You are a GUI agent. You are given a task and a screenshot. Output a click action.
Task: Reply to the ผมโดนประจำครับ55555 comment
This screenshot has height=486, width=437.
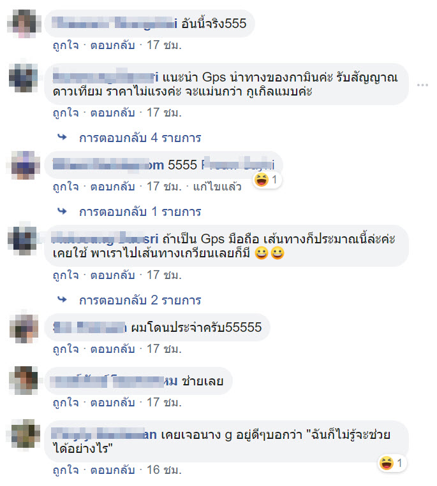click(113, 349)
